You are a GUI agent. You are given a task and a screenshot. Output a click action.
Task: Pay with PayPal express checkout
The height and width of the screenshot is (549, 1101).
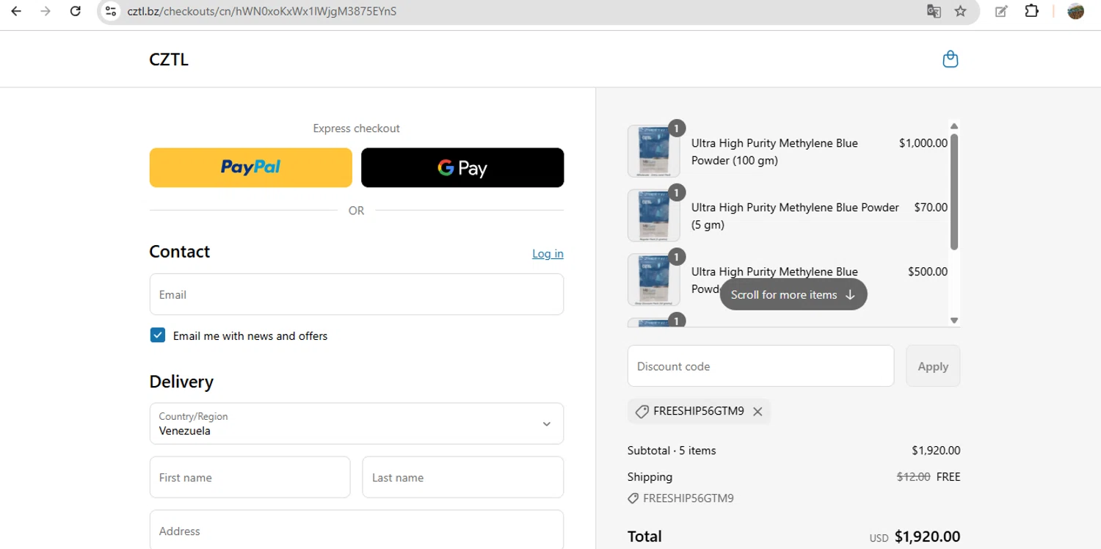(251, 167)
